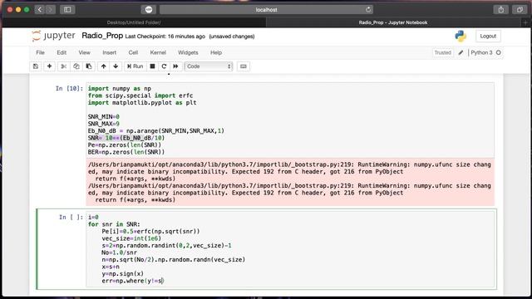Click the Logout button
Image resolution: width=532 pixels, height=299 pixels.
[x=488, y=36]
